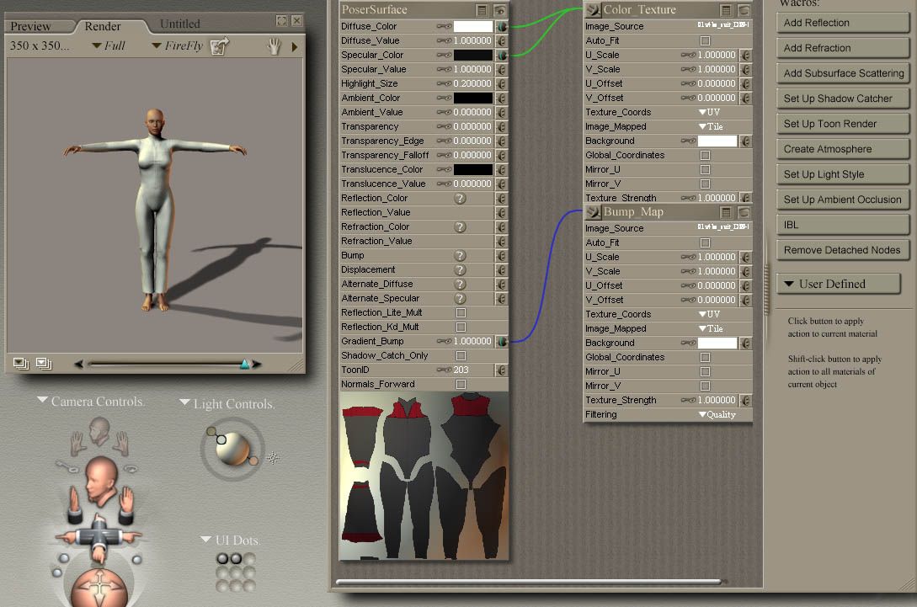Open Filtering Quality dropdown in Bump_Map
The width and height of the screenshot is (917, 607).
tap(717, 414)
